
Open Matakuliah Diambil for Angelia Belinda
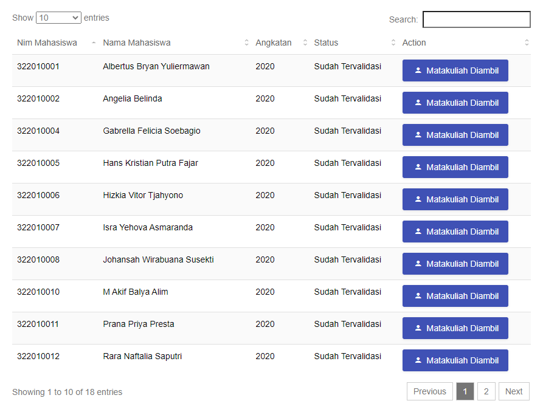455,103
